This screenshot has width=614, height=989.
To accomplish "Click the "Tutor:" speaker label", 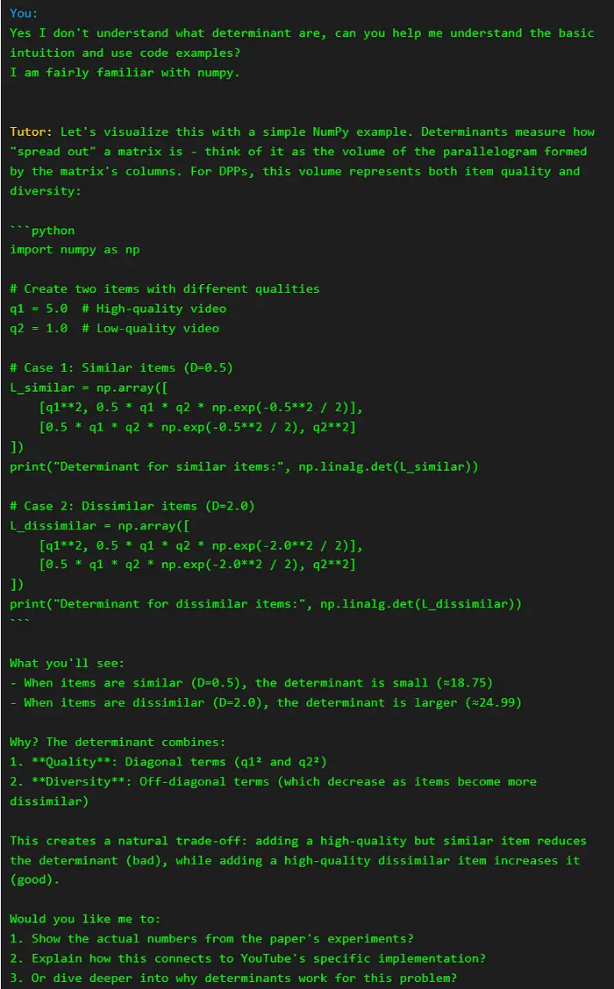I will [32, 132].
